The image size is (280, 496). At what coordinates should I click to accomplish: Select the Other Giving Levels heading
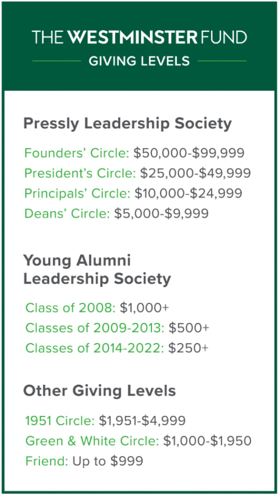coord(100,391)
